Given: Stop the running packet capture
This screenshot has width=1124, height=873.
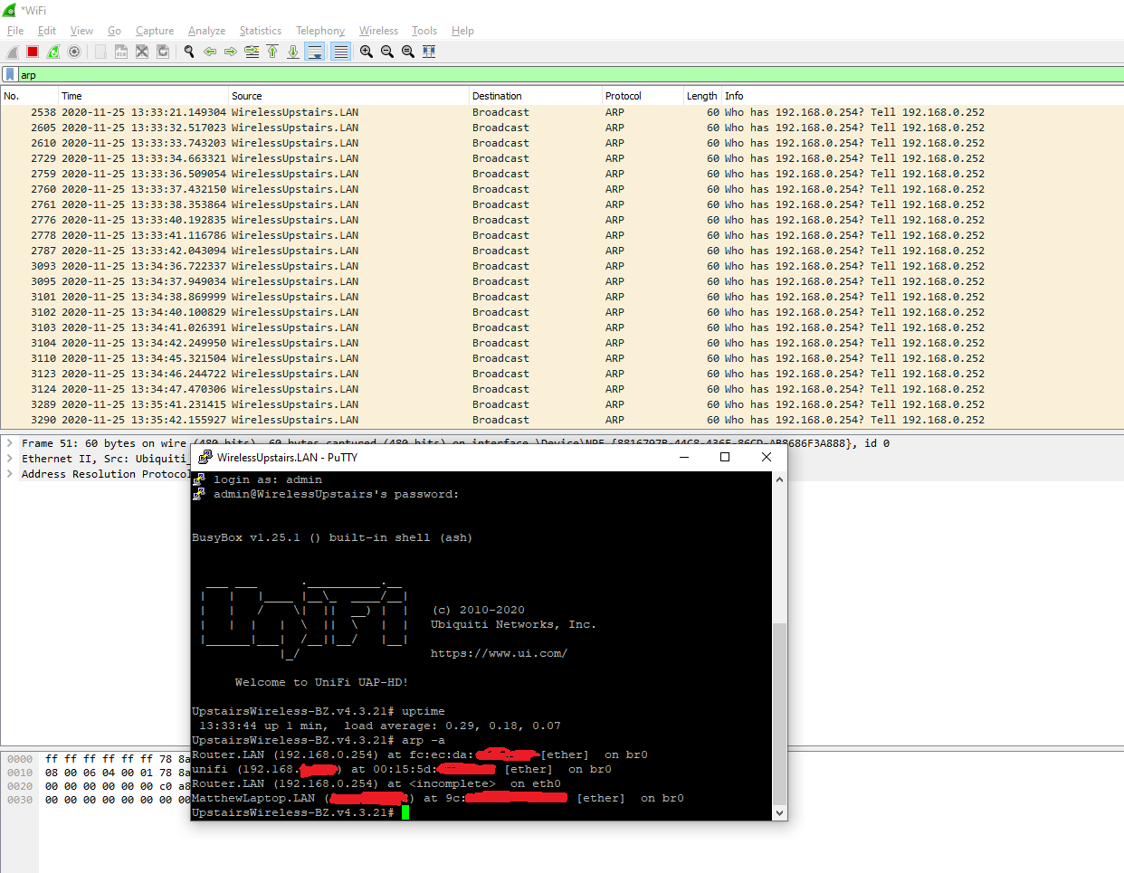Looking at the screenshot, I should [x=33, y=52].
